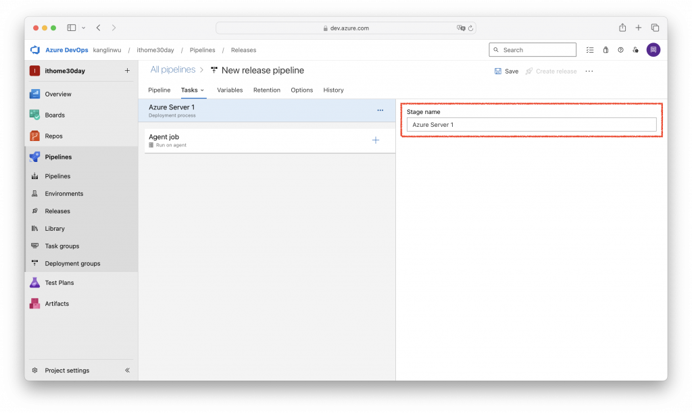Open the Pipelines sub-item
The height and width of the screenshot is (413, 692).
[57, 176]
